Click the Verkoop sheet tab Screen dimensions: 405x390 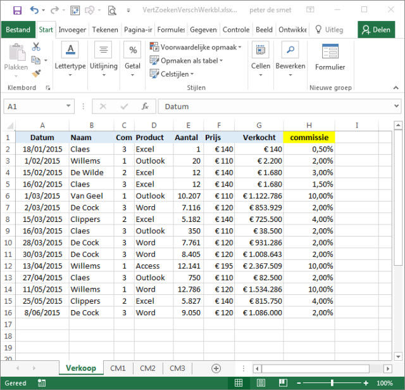(x=81, y=368)
